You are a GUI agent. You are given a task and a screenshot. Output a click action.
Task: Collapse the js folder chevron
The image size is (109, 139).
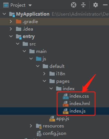coord(31,59)
